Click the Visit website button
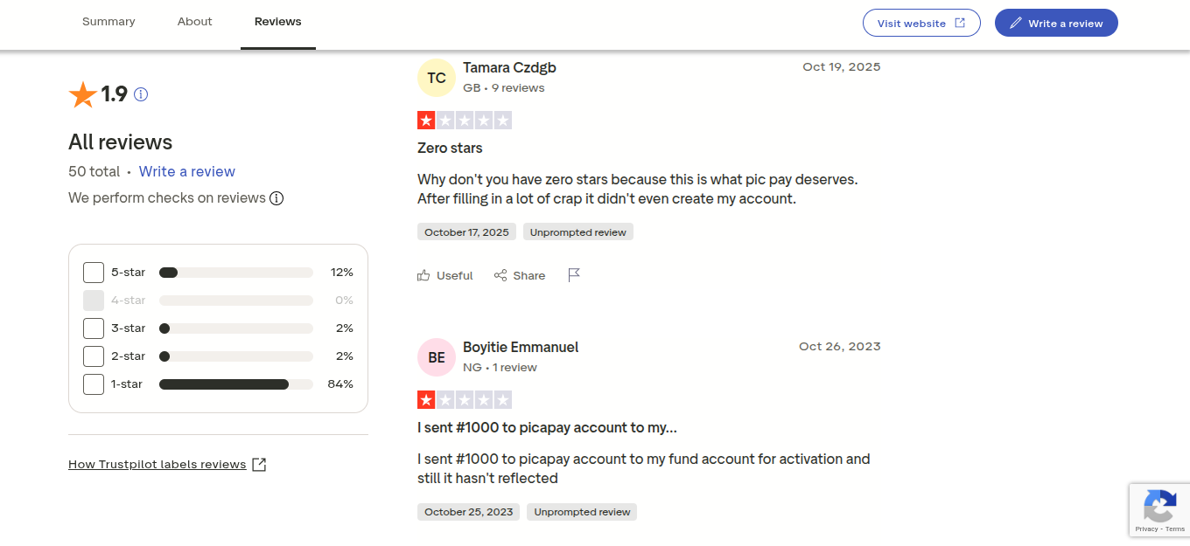This screenshot has height=546, width=1190. point(921,24)
